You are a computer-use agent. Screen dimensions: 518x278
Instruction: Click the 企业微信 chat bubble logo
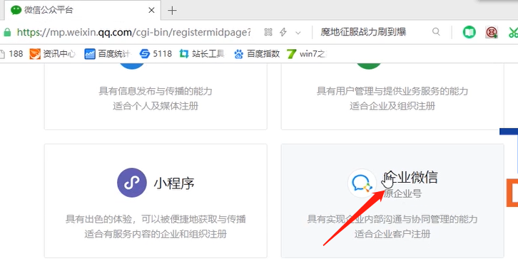(362, 183)
